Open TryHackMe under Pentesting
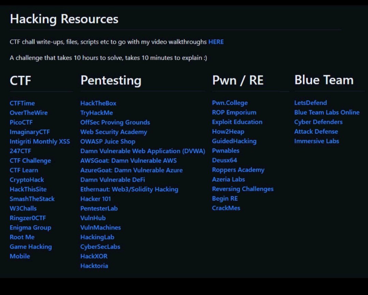Viewport: 368px width, 295px height. click(96, 113)
